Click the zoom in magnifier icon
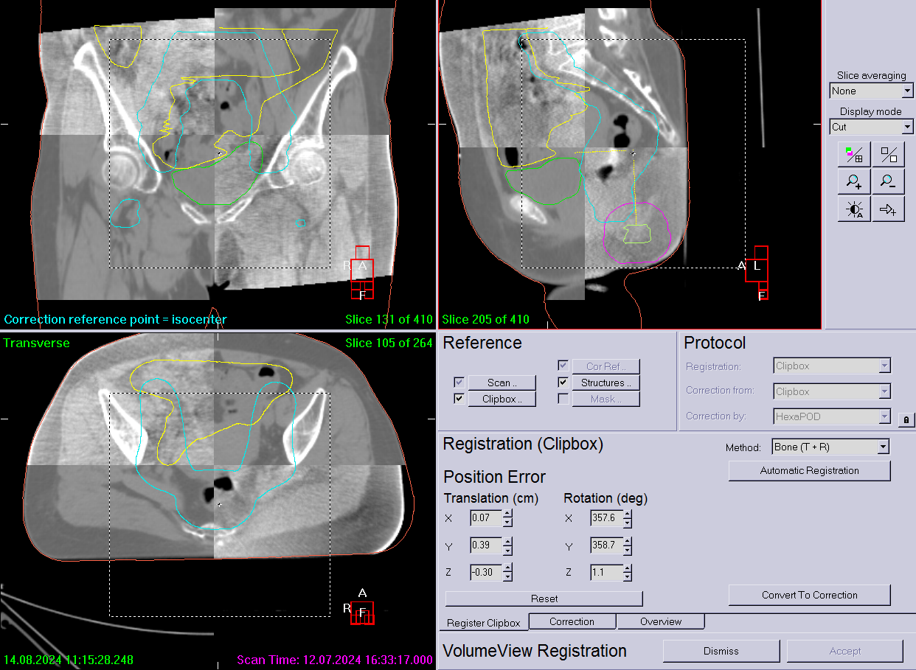Viewport: 916px width, 670px height. point(854,182)
